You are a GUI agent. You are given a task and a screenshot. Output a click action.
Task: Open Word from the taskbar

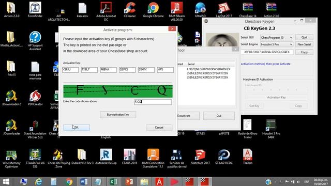click(84, 181)
